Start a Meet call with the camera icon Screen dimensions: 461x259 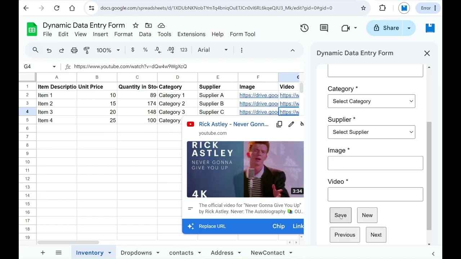point(346,28)
